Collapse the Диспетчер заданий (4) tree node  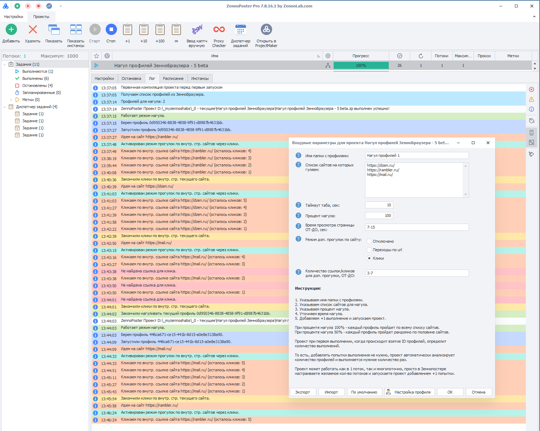click(4, 107)
